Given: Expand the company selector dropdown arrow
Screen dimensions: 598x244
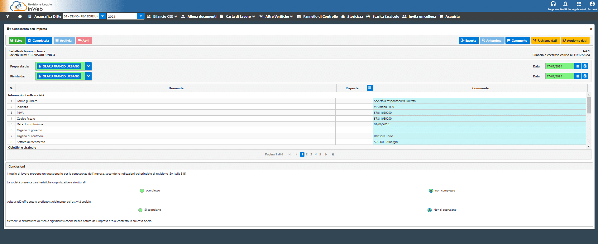Looking at the screenshot, I should pos(103,16).
